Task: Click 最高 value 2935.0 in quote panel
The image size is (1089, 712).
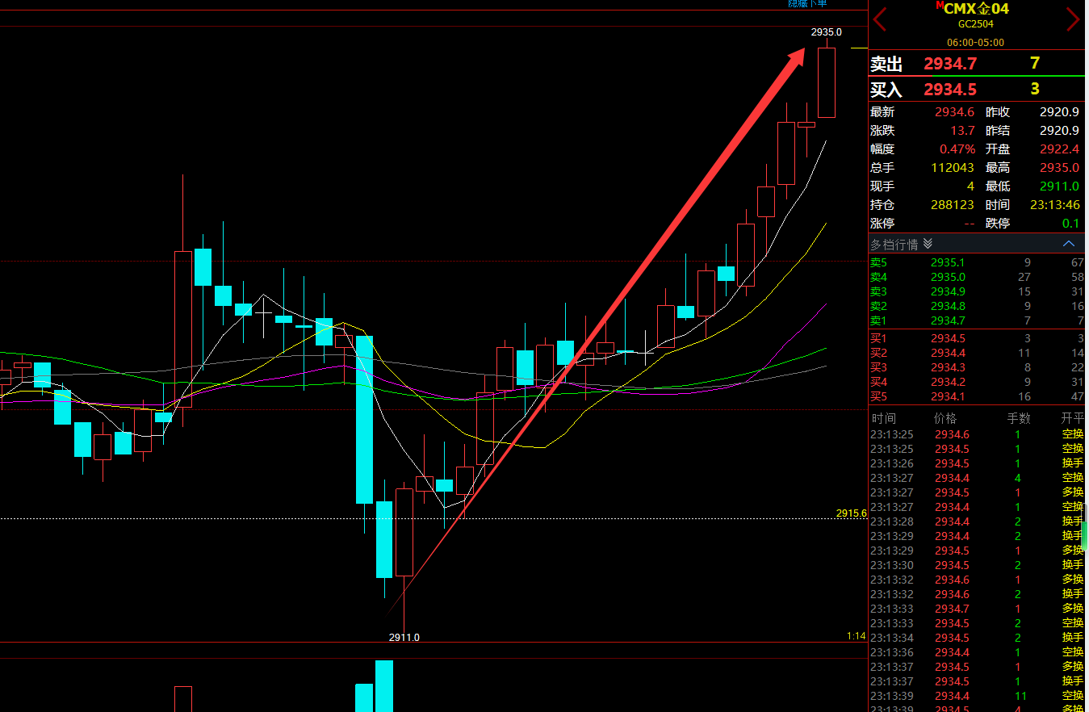Action: point(1059,168)
